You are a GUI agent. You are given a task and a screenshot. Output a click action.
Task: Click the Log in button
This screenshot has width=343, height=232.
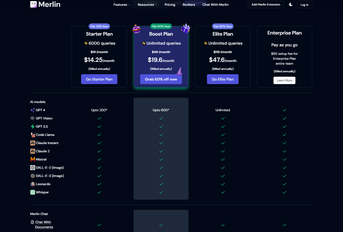coord(305,5)
